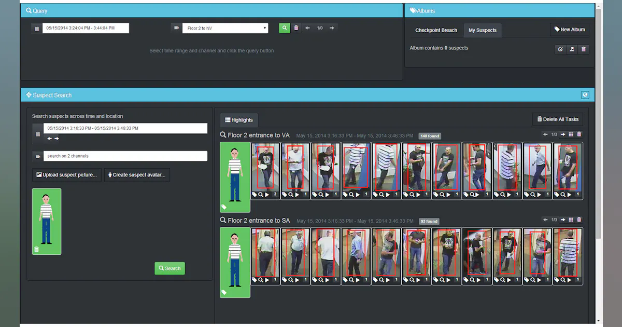The height and width of the screenshot is (327, 622).
Task: Go to previous query result page
Action: point(307,28)
